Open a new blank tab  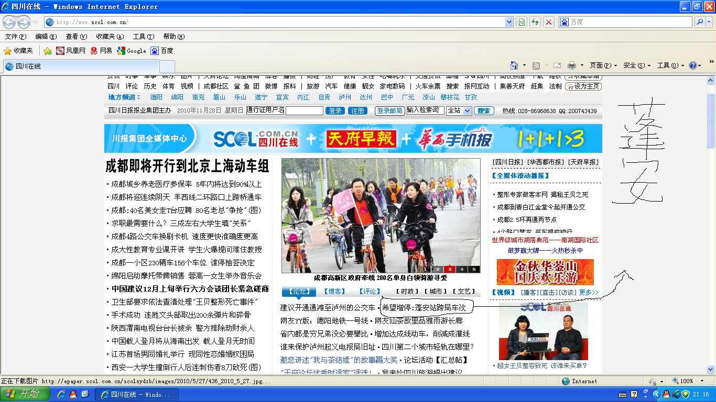click(167, 66)
